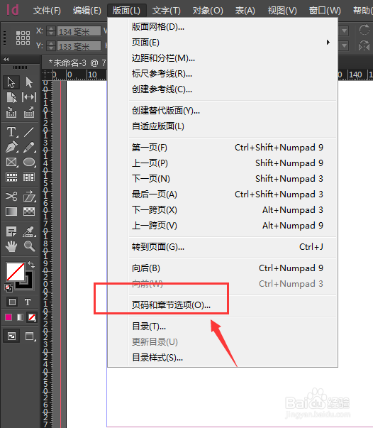
Task: Select the Gradient Swatch tool
Action: click(x=11, y=212)
